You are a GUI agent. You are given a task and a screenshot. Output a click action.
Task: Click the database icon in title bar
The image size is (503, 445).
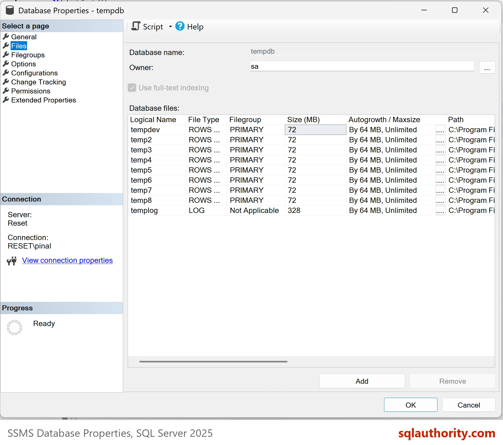[10, 10]
